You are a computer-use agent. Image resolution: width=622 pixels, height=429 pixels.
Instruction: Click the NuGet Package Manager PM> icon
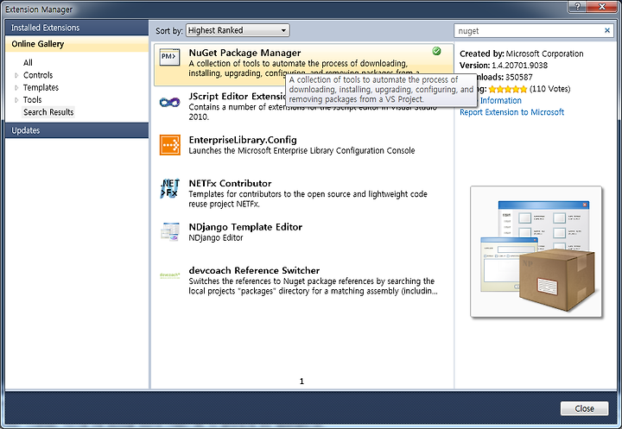[170, 57]
